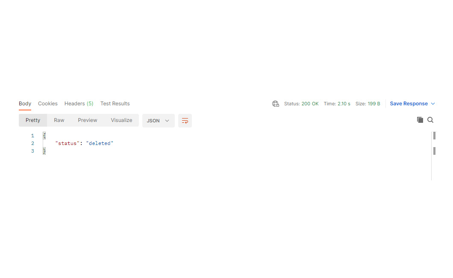The width and height of the screenshot is (453, 278).
Task: Select the Raw view mode
Action: (x=59, y=120)
